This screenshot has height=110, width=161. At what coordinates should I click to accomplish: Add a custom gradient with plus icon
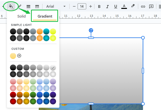pos(19,56)
